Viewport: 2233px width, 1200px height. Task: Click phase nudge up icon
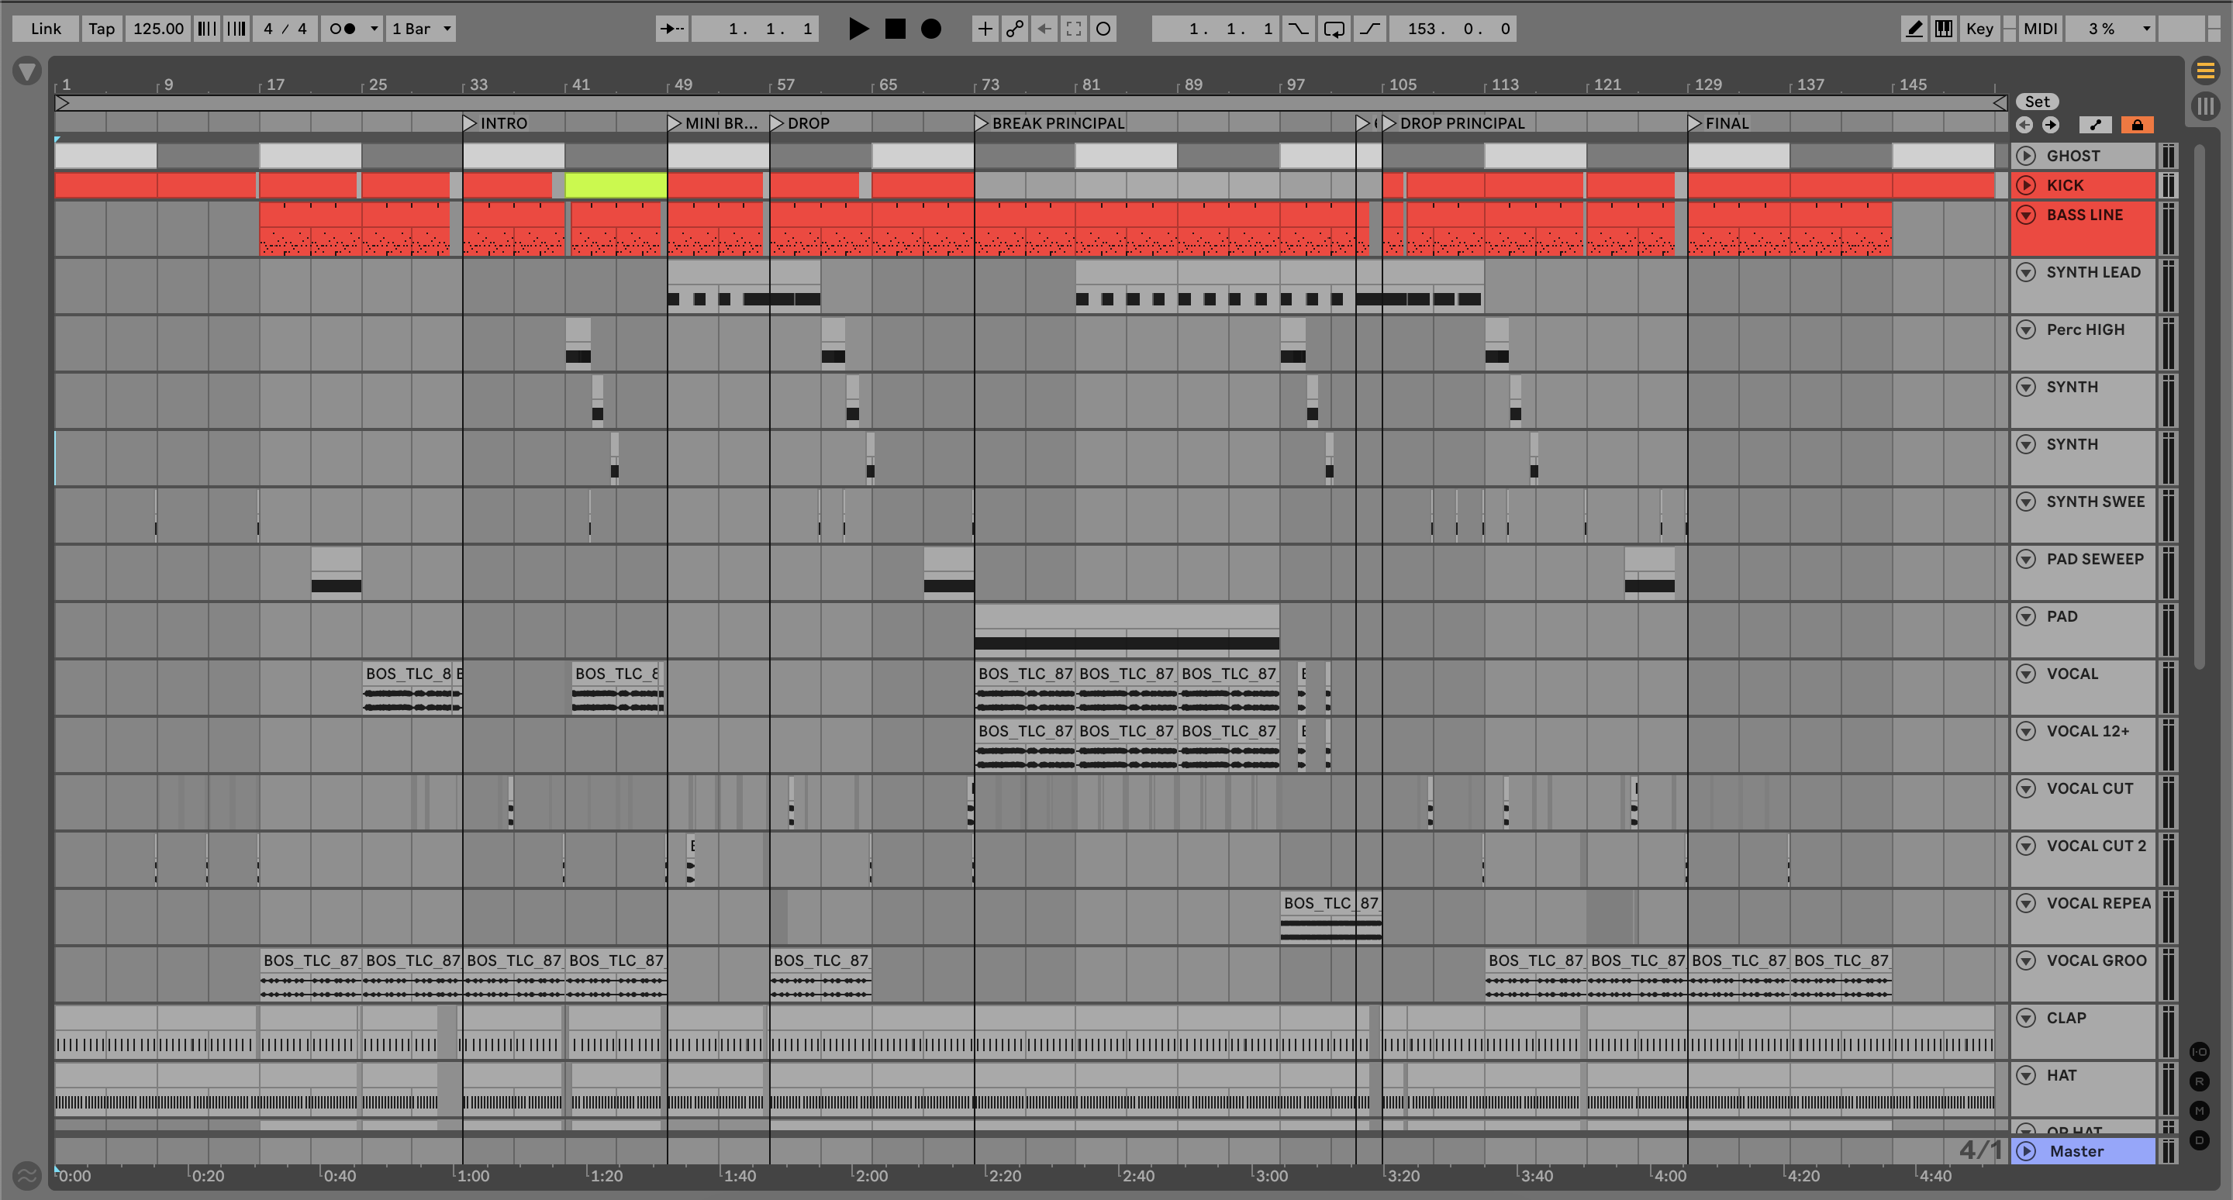pos(236,29)
